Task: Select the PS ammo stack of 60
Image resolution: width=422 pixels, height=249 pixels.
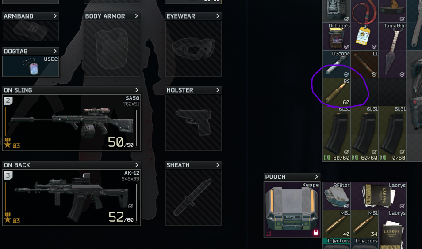Action: pyautogui.click(x=337, y=92)
